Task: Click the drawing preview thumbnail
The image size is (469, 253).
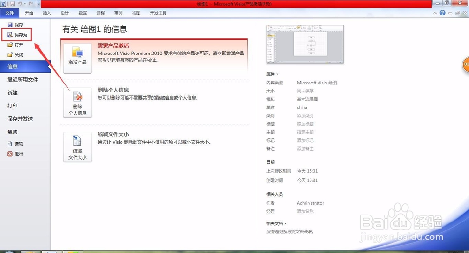Action: click(305, 44)
